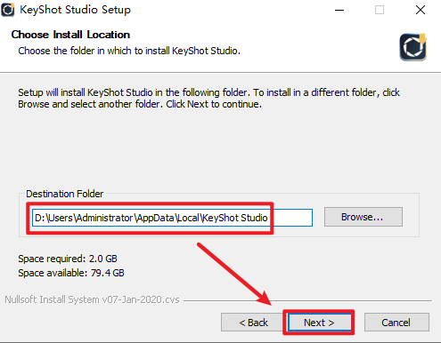
Task: Click the divider line beside the Nullsoft text
Action: click(x=307, y=300)
